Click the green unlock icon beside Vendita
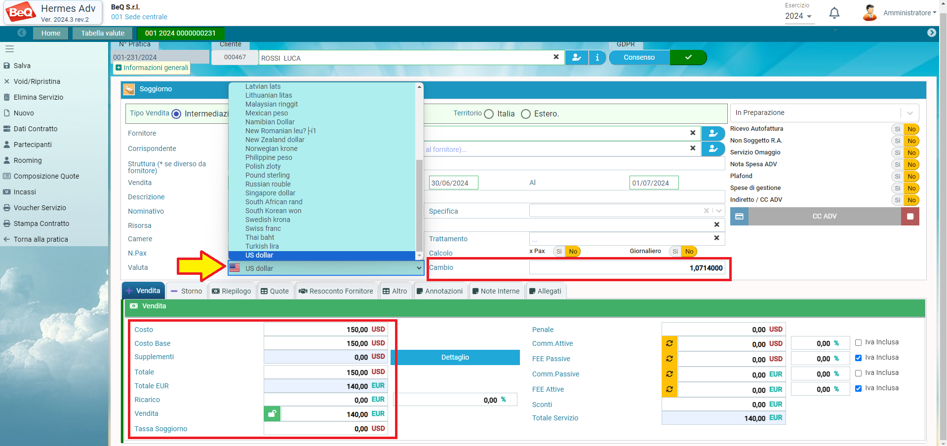Viewport: 947px width, 446px height. pos(272,414)
